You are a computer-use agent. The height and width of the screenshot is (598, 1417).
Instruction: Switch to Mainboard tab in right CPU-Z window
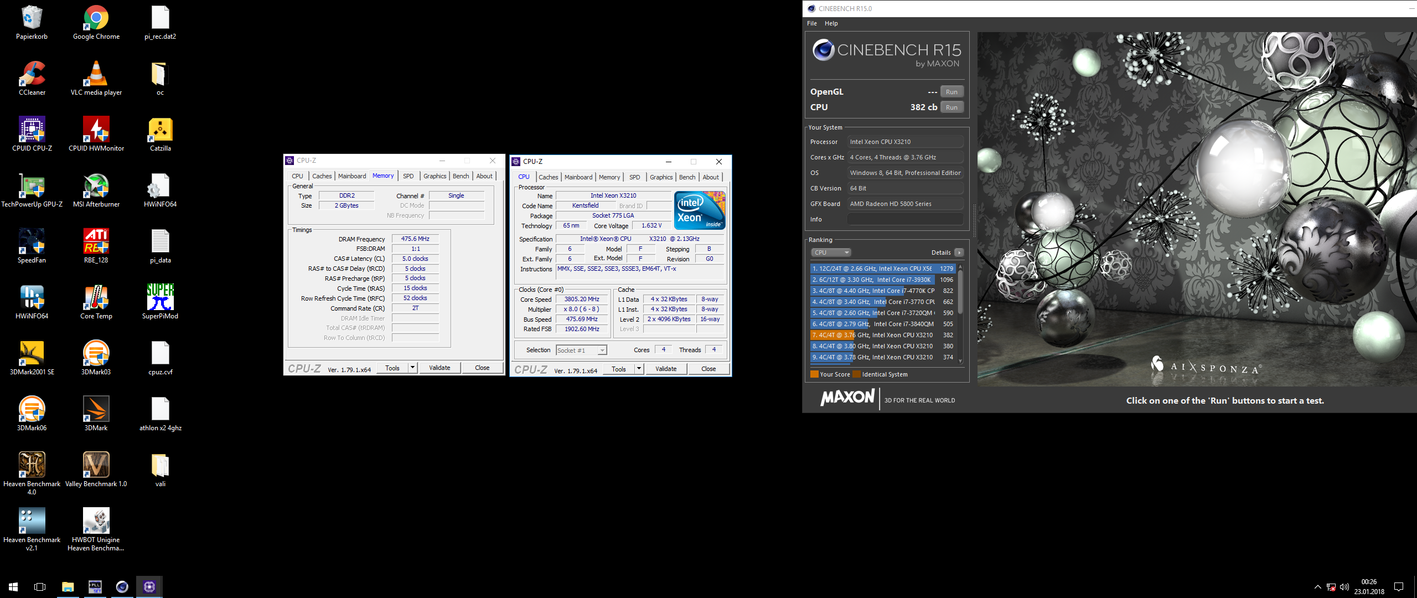click(578, 177)
